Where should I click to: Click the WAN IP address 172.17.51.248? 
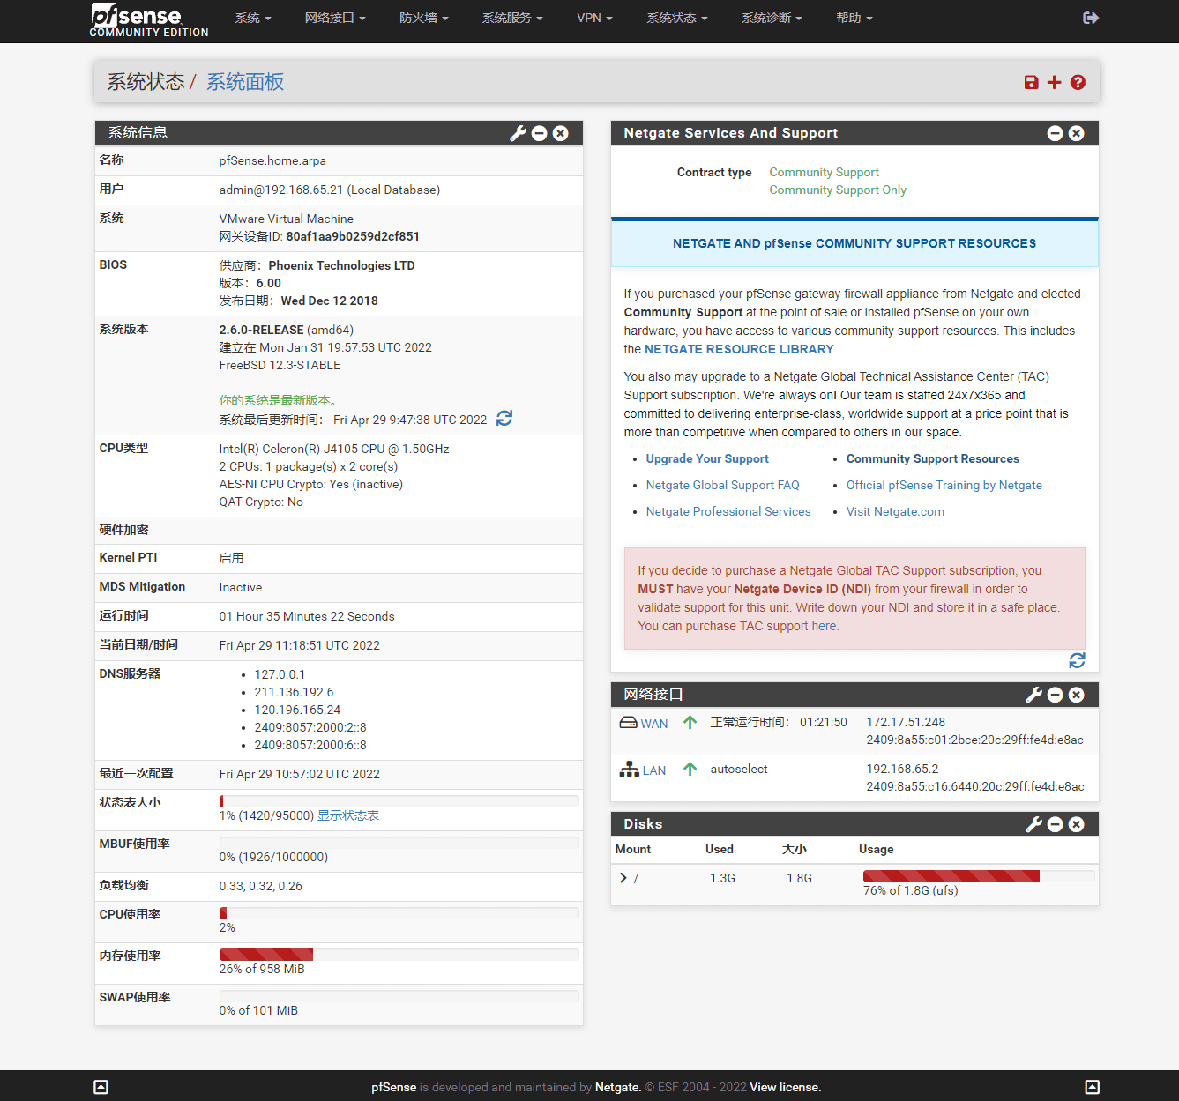point(906,722)
